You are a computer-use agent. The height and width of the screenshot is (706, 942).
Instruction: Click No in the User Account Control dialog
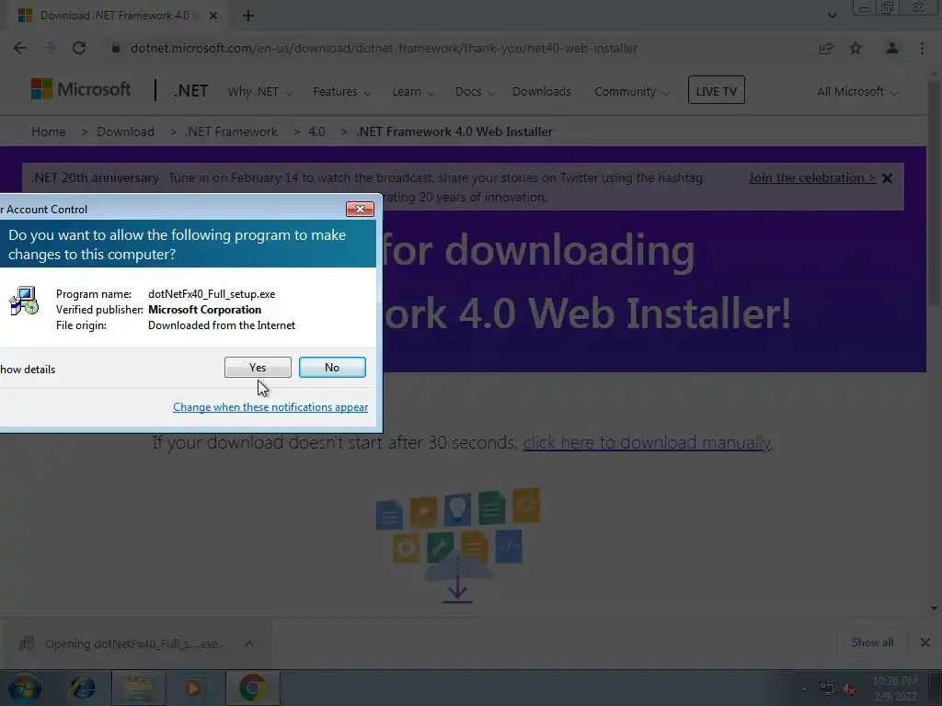332,368
